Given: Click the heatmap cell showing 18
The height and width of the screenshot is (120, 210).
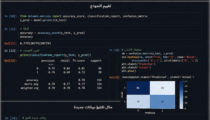Looking at the screenshot, I should click(x=138, y=101).
